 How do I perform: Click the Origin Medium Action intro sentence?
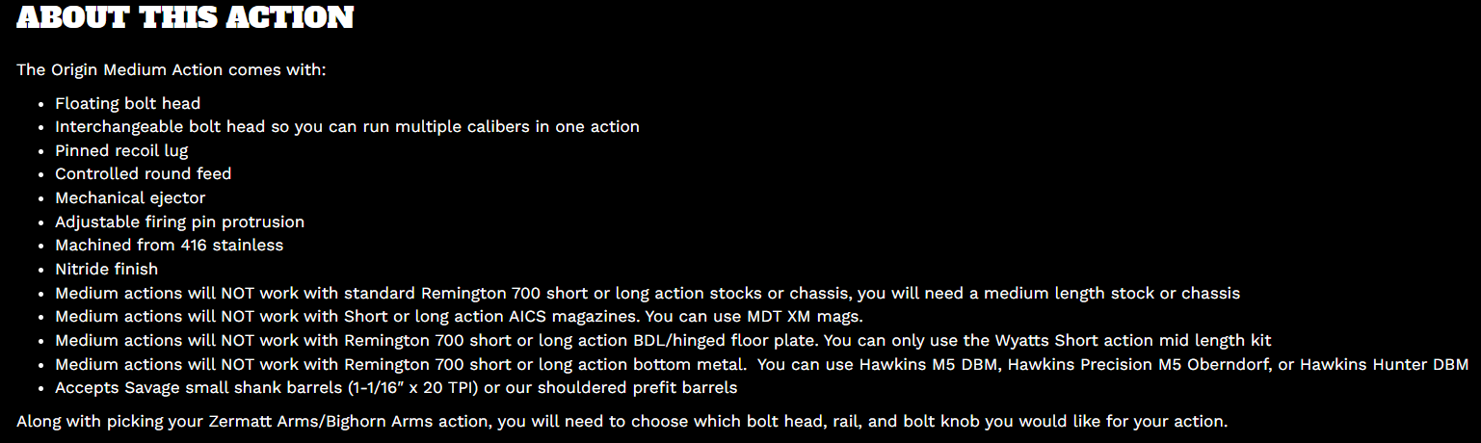[x=172, y=70]
